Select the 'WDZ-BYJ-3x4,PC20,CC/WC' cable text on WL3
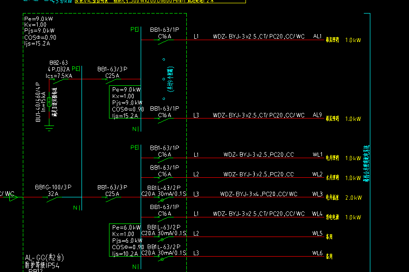Image resolution: width=409 pixels, height=272 pixels. pyautogui.click(x=259, y=194)
